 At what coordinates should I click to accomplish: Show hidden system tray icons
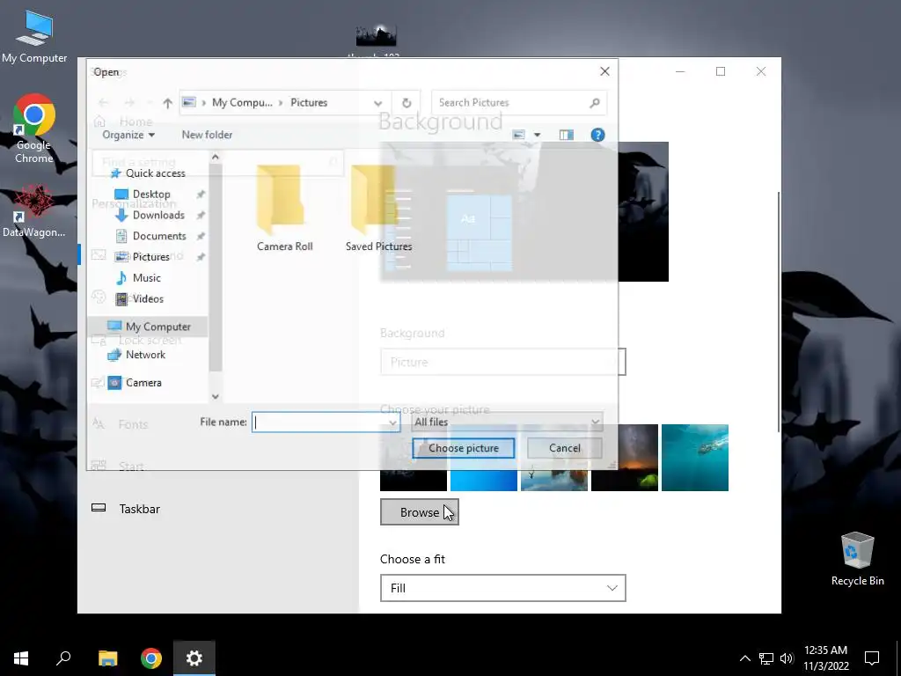pyautogui.click(x=744, y=658)
